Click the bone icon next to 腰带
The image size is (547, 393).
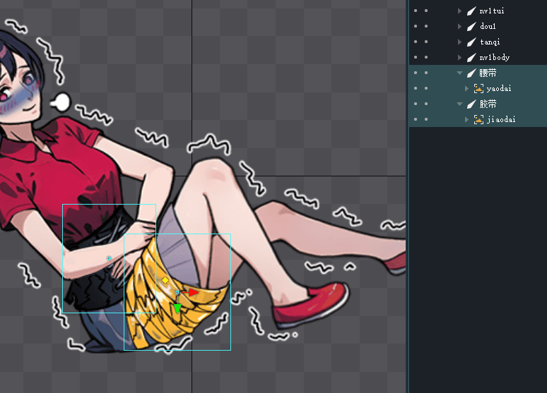coord(471,73)
